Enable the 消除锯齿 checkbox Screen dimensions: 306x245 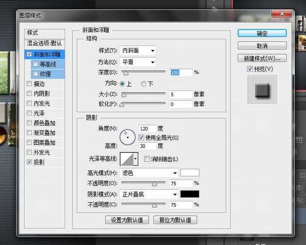coord(147,159)
